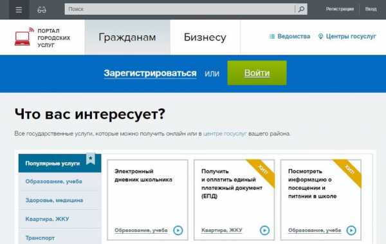The height and width of the screenshot is (244, 386).
Task: Click the green Войти button
Action: (257, 73)
